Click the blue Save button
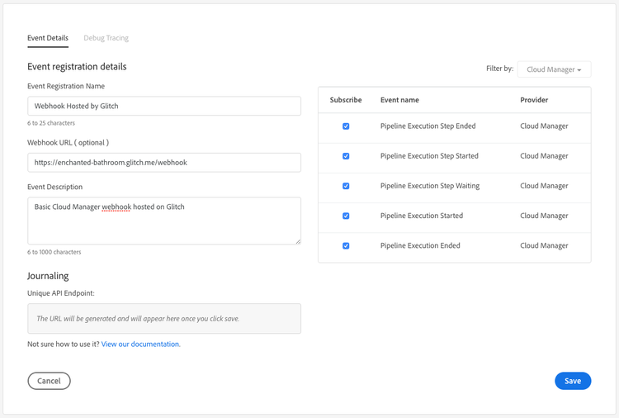619x418 pixels. click(x=573, y=381)
